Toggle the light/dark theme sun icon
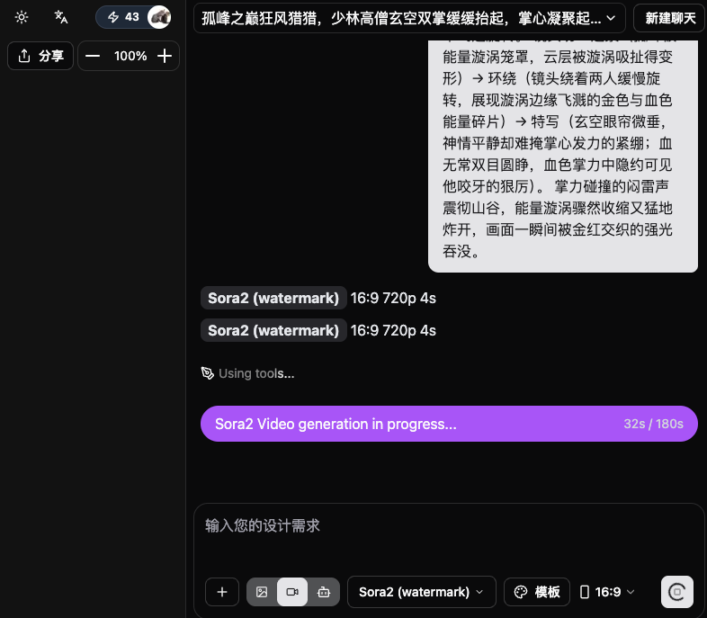The height and width of the screenshot is (618, 707). point(22,17)
